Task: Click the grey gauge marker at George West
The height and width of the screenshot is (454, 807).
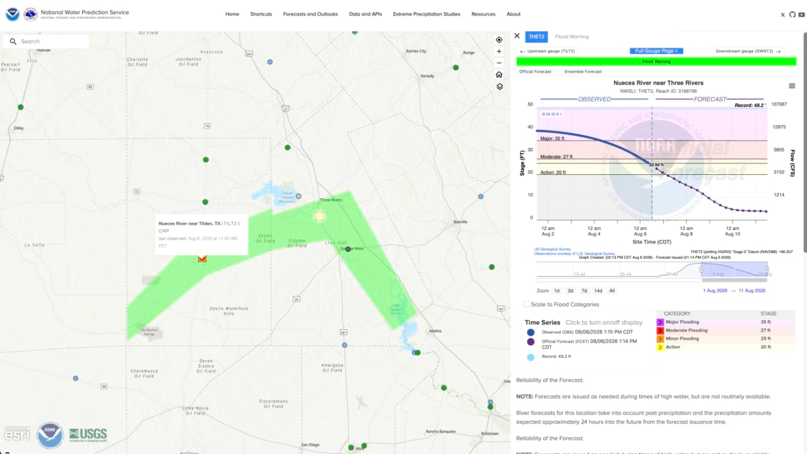Action: coord(348,250)
